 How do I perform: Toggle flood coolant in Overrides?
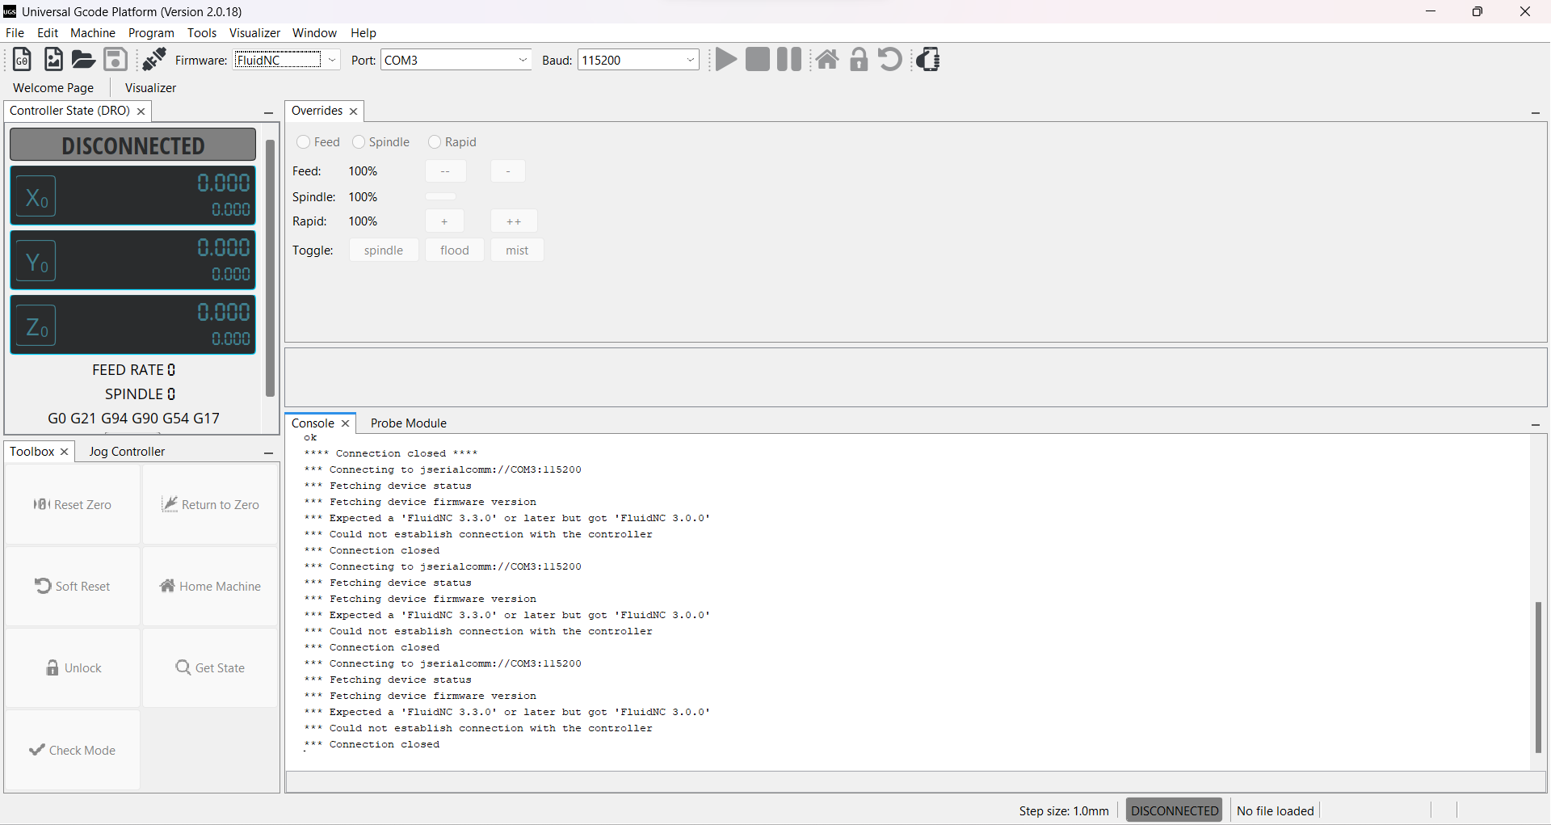coord(454,250)
